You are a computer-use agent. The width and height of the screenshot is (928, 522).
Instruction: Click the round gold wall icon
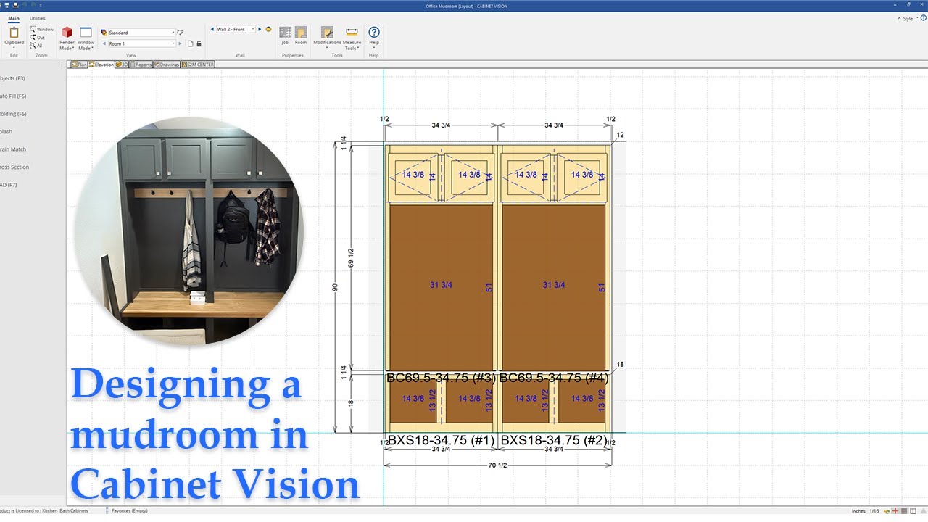[268, 29]
